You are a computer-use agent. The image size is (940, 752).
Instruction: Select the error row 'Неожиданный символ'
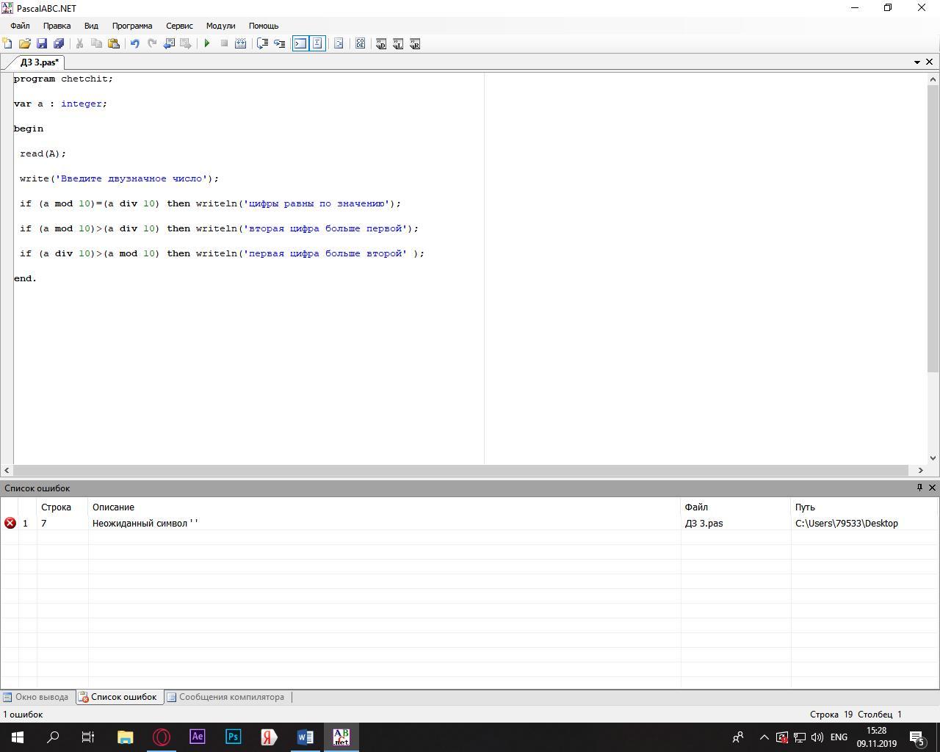point(145,523)
